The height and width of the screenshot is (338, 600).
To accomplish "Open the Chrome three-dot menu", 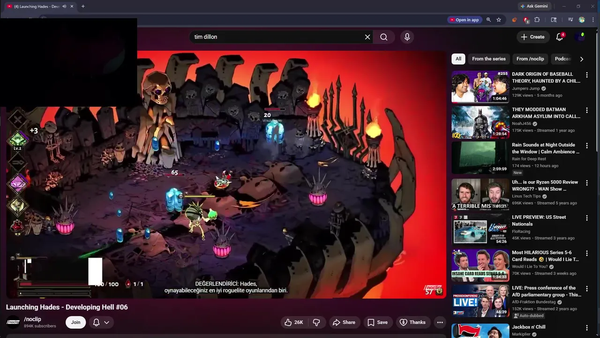I will coord(593,20).
